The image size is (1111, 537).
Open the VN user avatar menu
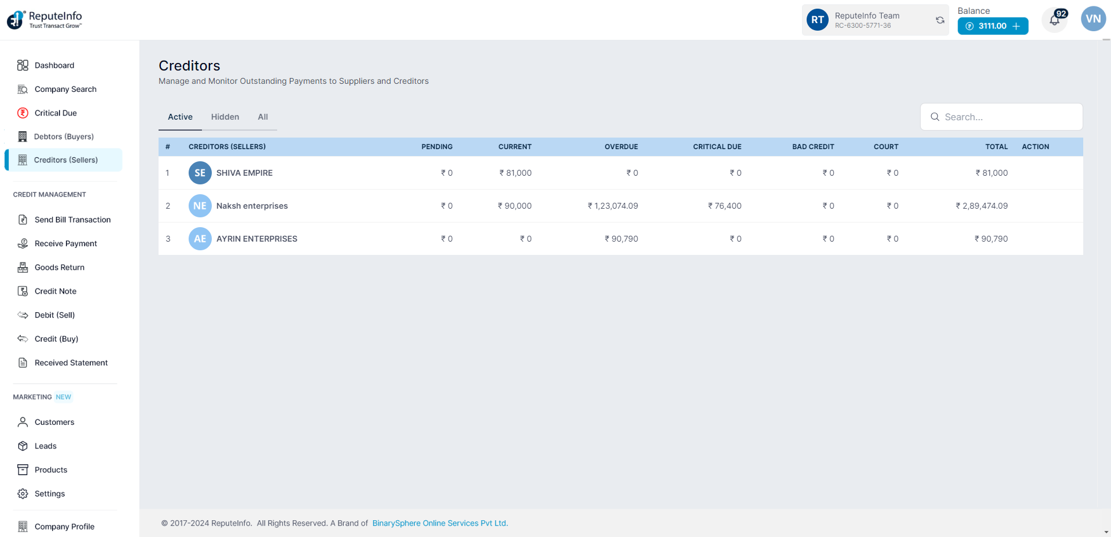point(1092,19)
